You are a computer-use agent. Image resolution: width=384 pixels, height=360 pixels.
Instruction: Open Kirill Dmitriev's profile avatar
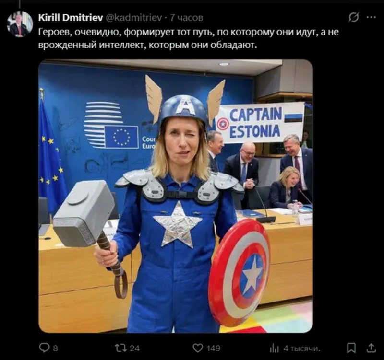pyautogui.click(x=20, y=24)
